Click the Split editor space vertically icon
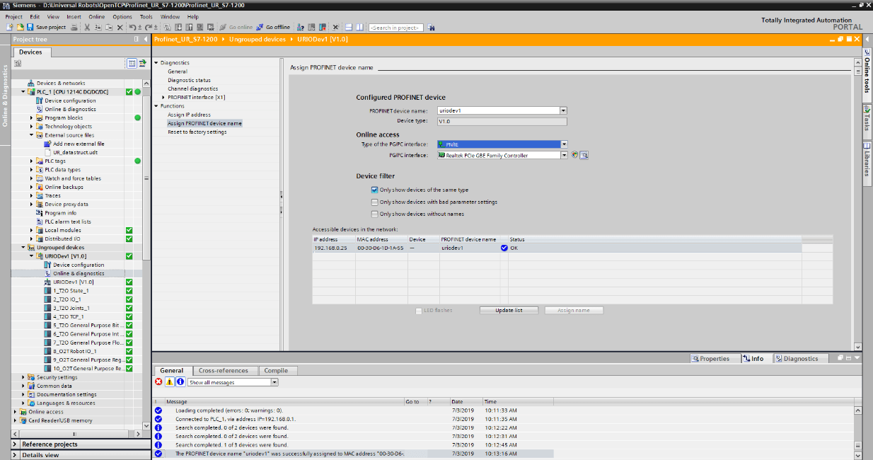 [x=359, y=27]
